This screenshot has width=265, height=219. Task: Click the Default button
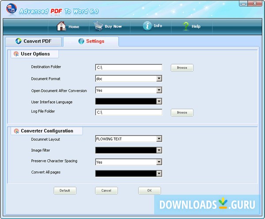coord(65,191)
